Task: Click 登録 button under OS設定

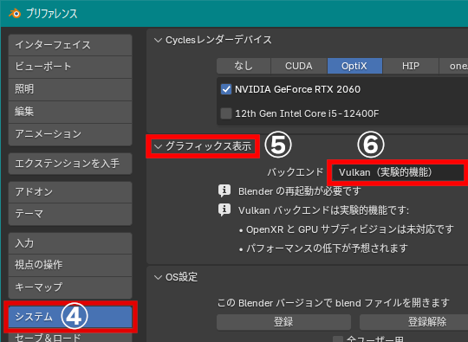Action: (x=283, y=322)
